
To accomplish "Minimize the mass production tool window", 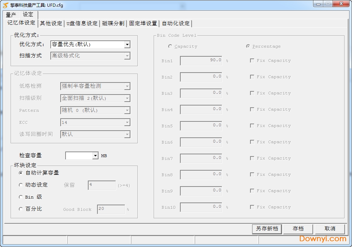I will (318, 4).
